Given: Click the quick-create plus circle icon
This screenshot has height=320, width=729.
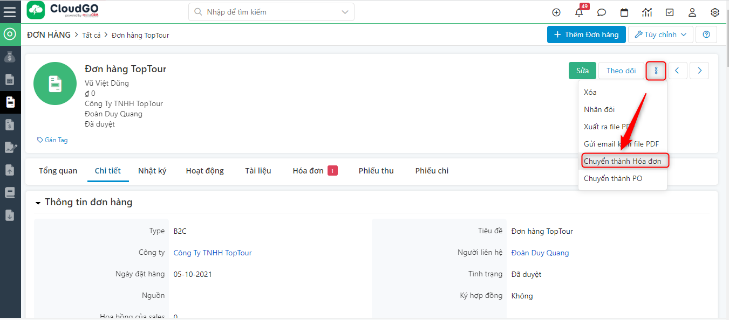Looking at the screenshot, I should (x=556, y=12).
